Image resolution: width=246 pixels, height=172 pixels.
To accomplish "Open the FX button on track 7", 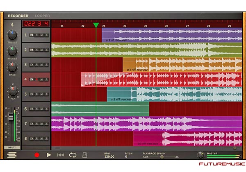I will coord(32,124).
